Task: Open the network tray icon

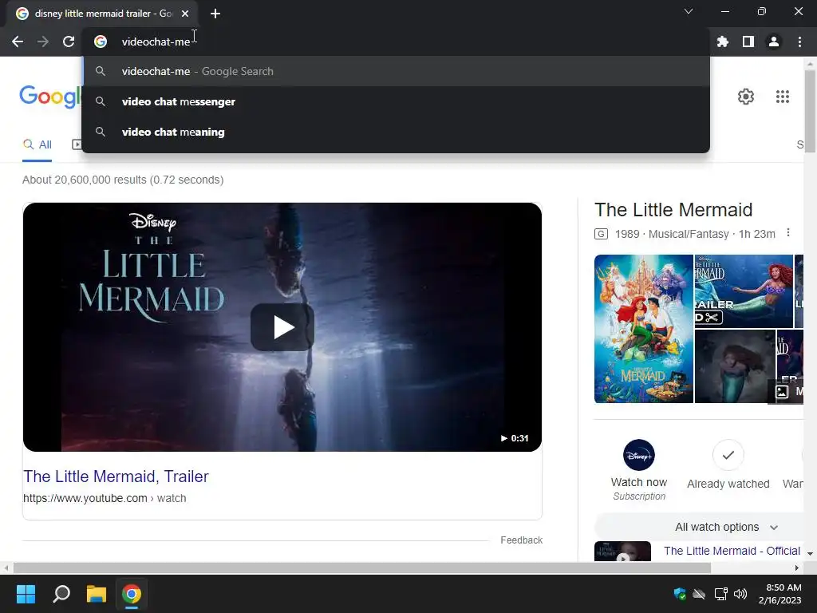Action: [720, 594]
